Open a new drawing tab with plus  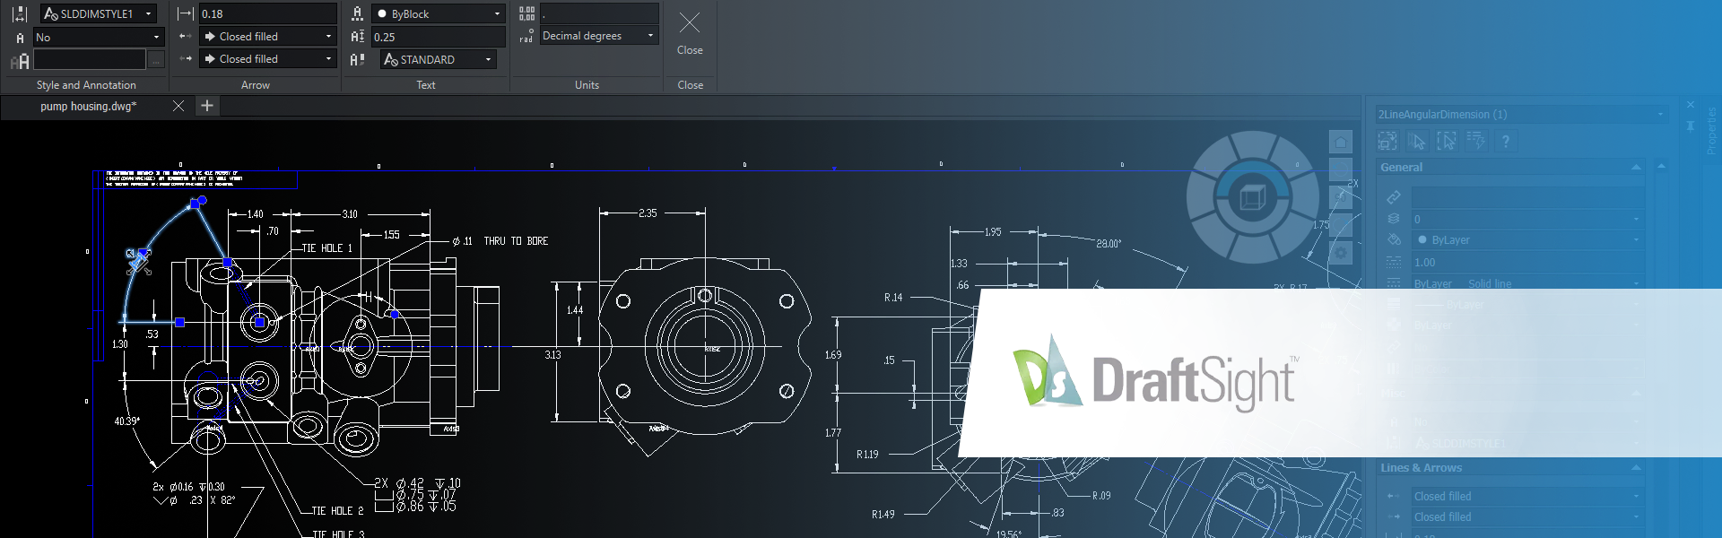[x=207, y=106]
